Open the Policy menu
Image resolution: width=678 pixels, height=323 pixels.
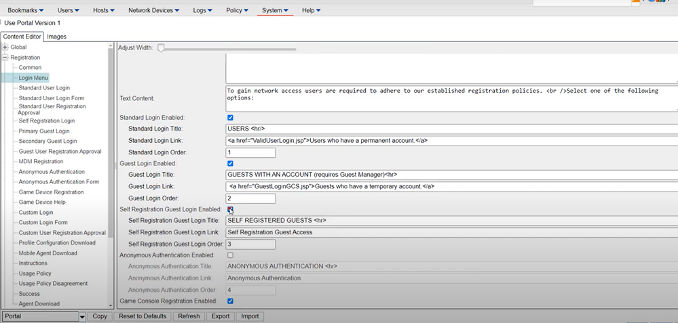click(x=238, y=10)
